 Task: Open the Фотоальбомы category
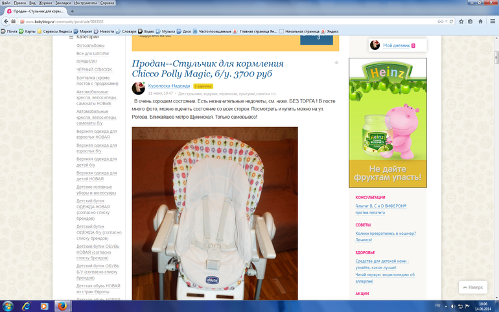coord(90,45)
